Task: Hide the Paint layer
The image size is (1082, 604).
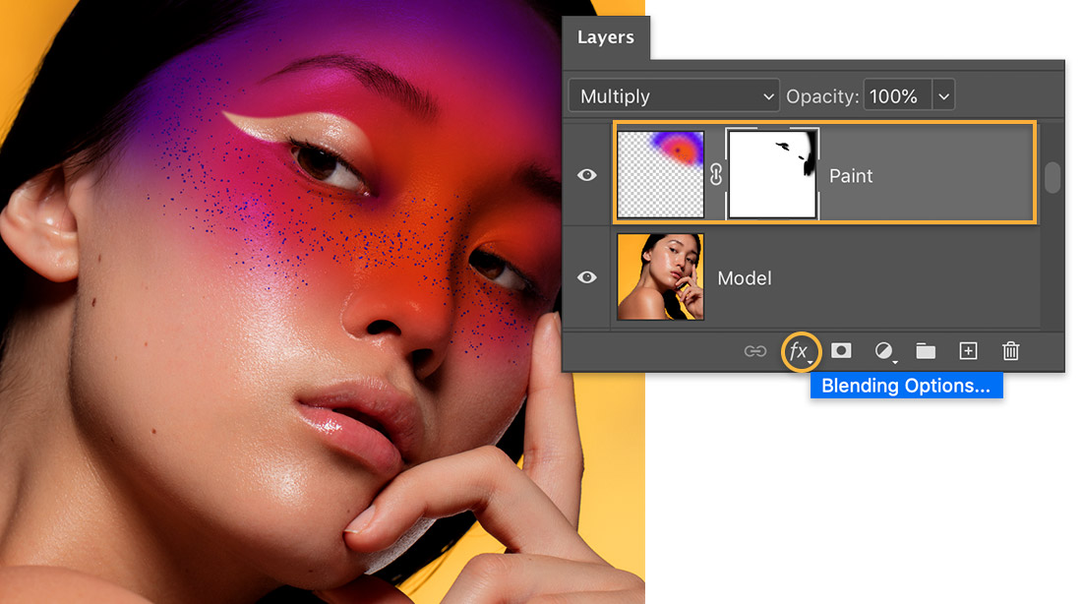Action: [586, 175]
